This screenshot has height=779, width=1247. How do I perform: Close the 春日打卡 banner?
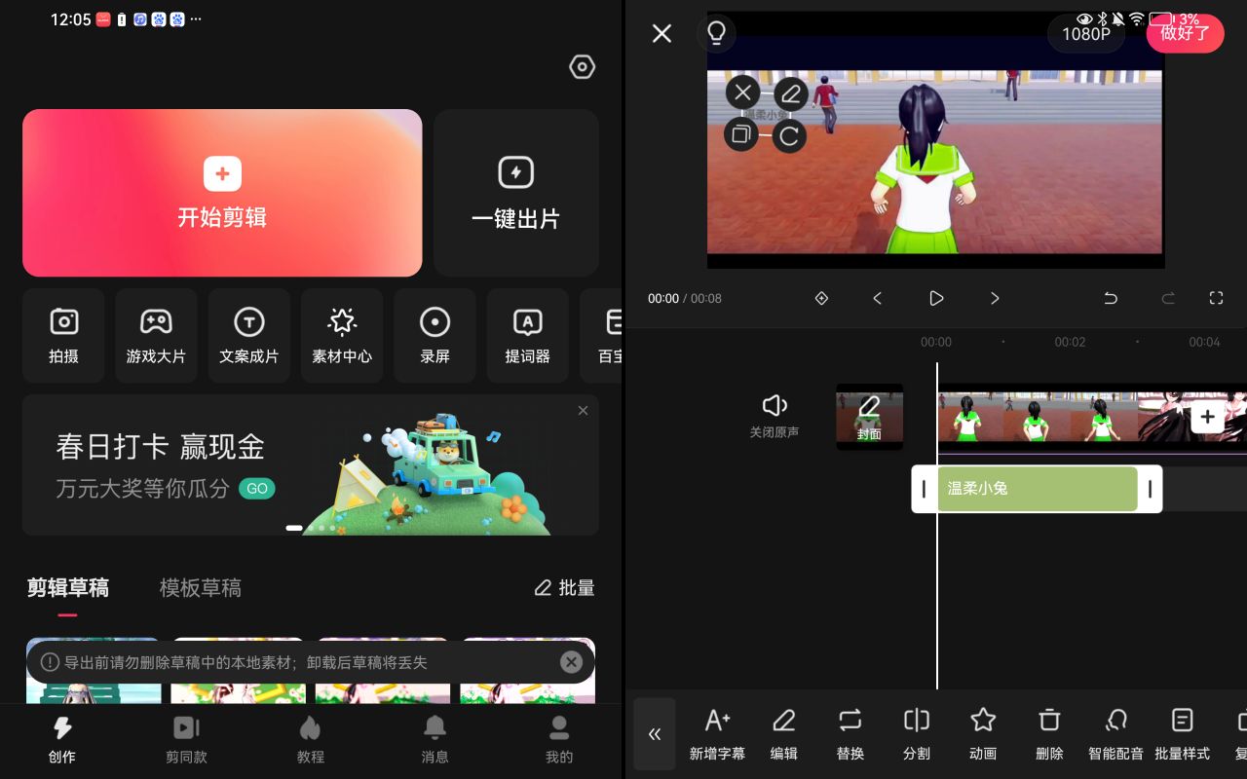[x=583, y=411]
